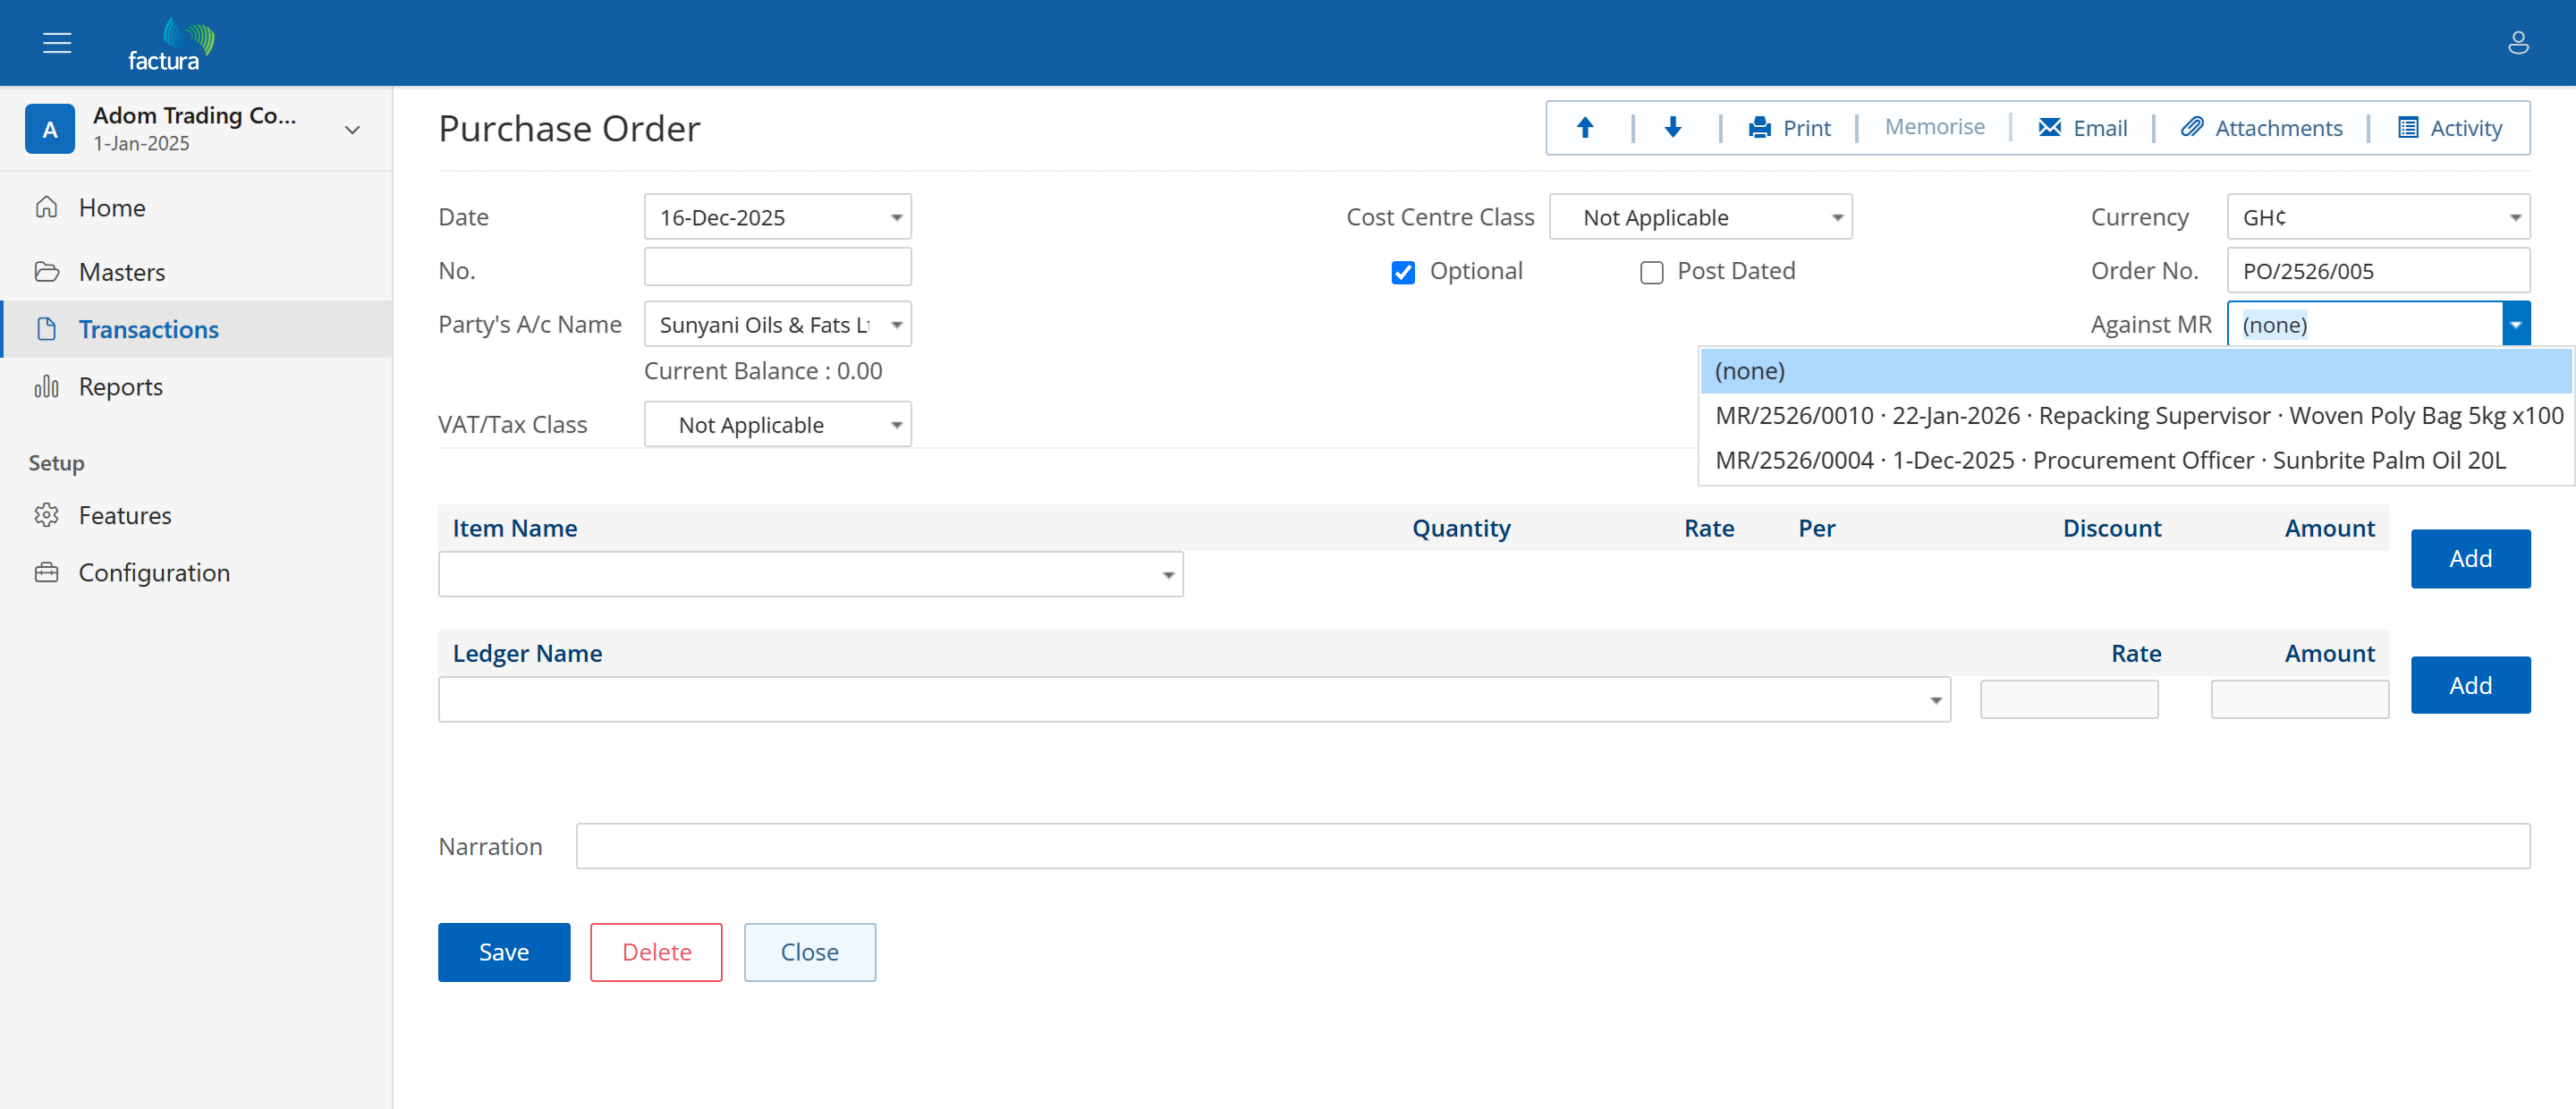Open VAT/Tax Class dropdown
Viewport: 2576px width, 1109px height.
coord(896,424)
